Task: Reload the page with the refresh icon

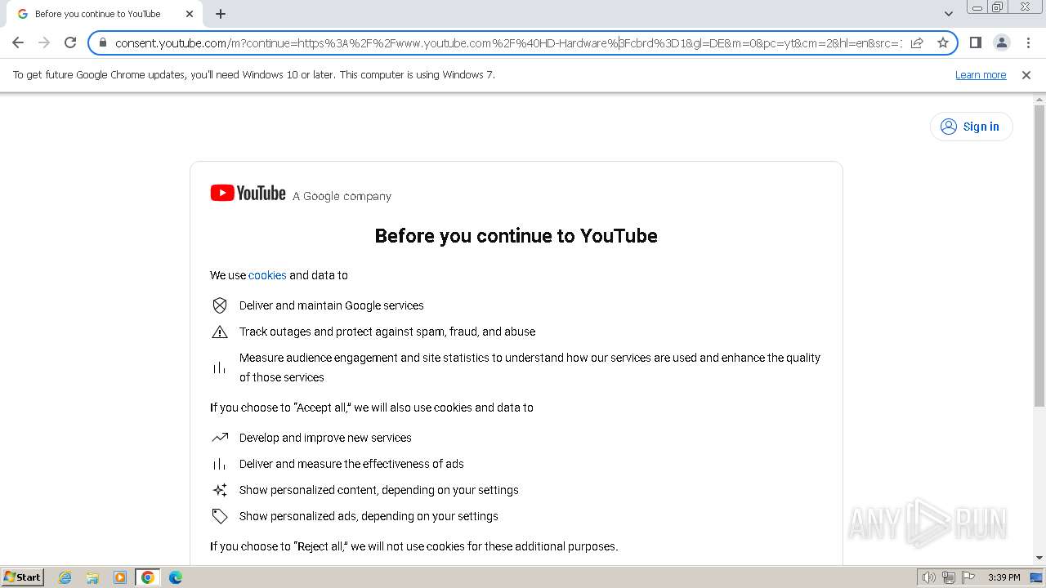Action: [70, 42]
